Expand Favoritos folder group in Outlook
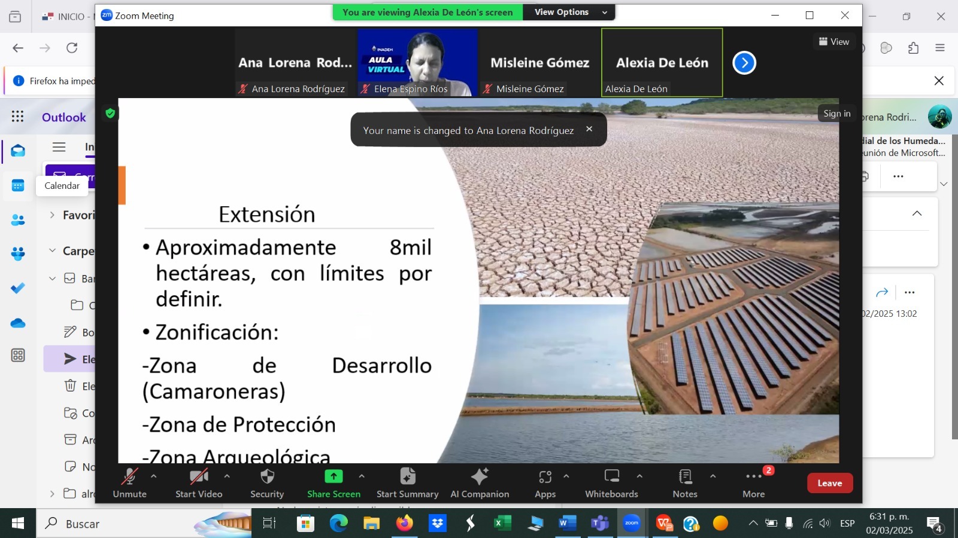The width and height of the screenshot is (958, 538). coord(52,215)
